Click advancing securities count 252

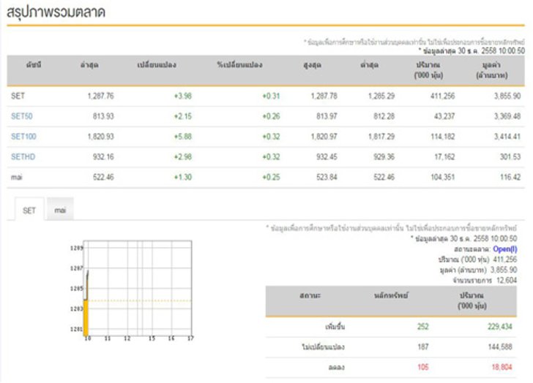click(423, 327)
